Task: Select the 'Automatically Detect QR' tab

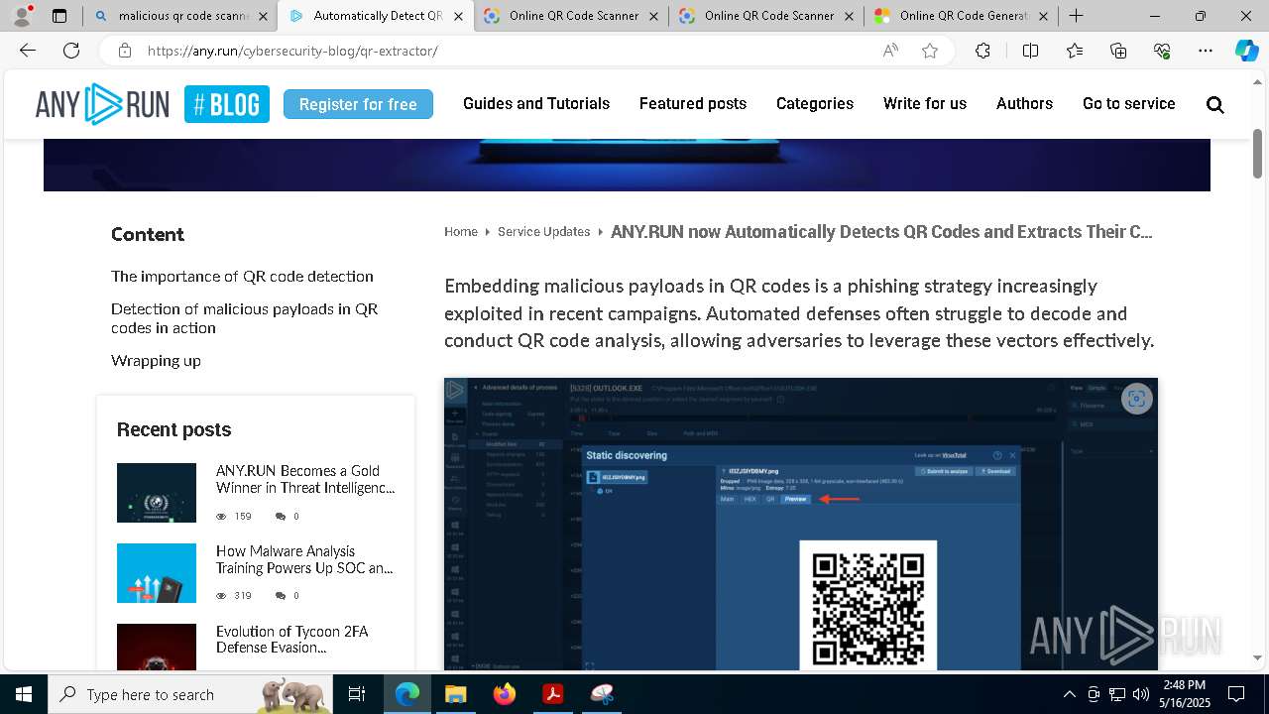Action: click(375, 16)
